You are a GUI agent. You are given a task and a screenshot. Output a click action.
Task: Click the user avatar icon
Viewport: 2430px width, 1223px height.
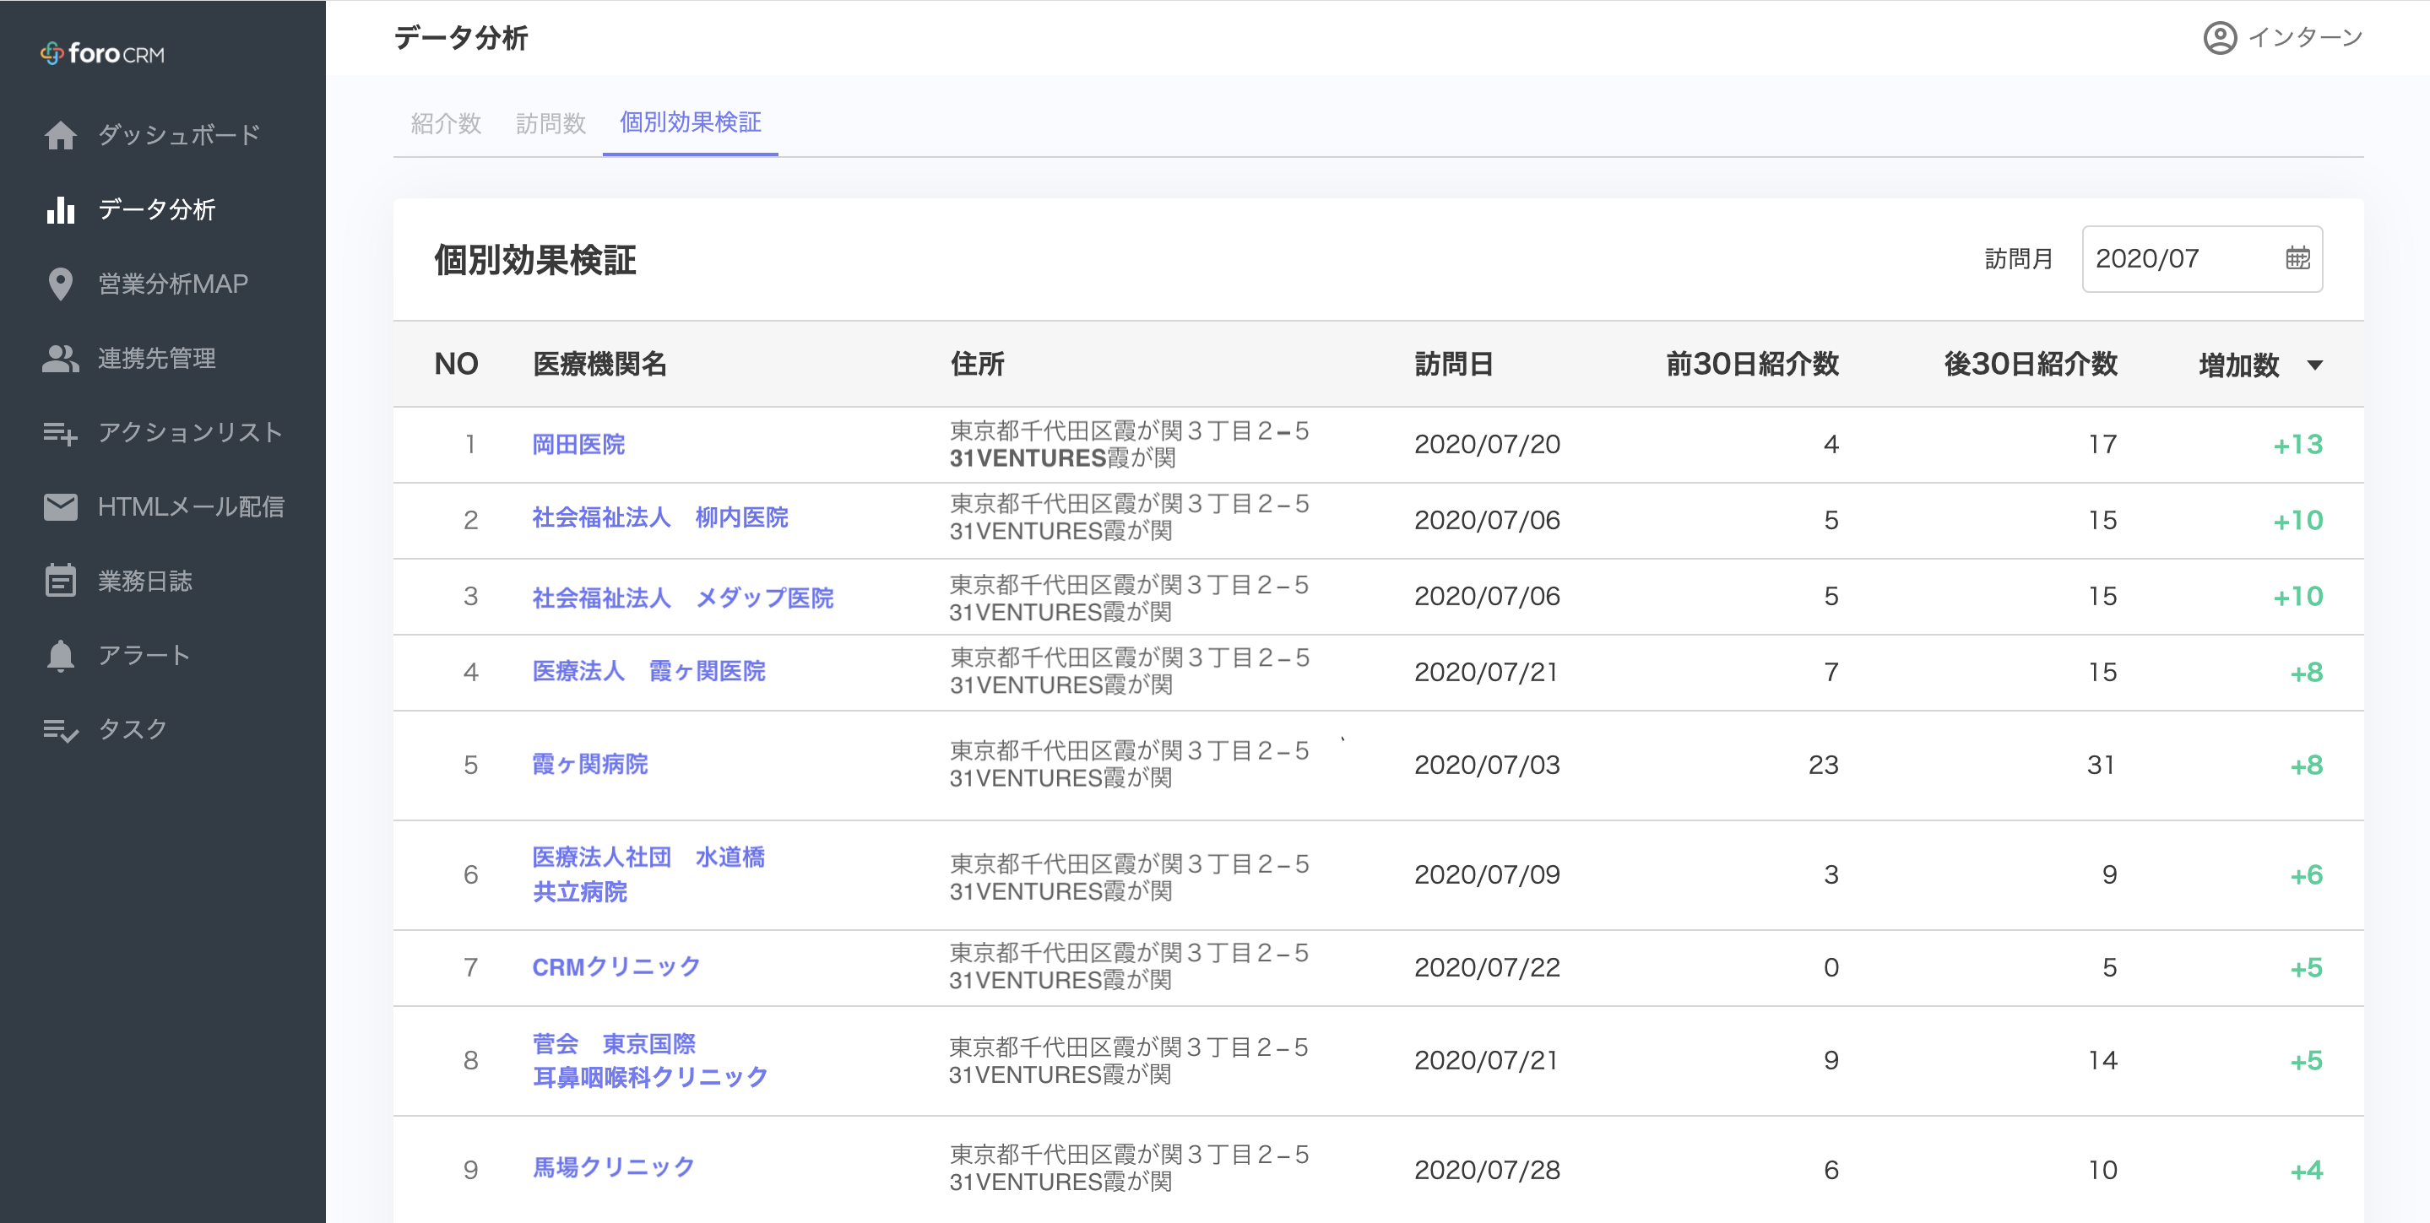2220,38
